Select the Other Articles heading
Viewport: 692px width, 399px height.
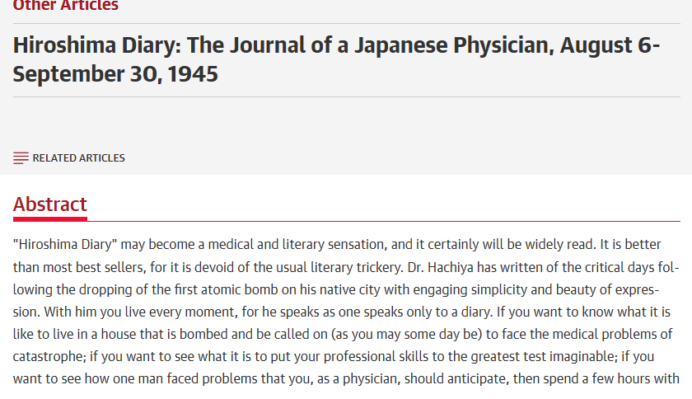[x=66, y=5]
